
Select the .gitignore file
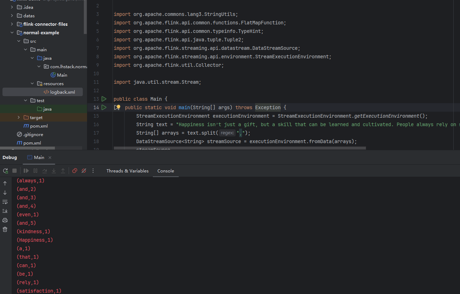coord(33,134)
